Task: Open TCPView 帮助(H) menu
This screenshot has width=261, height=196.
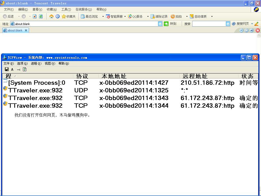Action: tap(64, 63)
